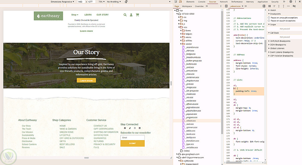Expand XHR/fetch Breakpoints section

point(280,41)
